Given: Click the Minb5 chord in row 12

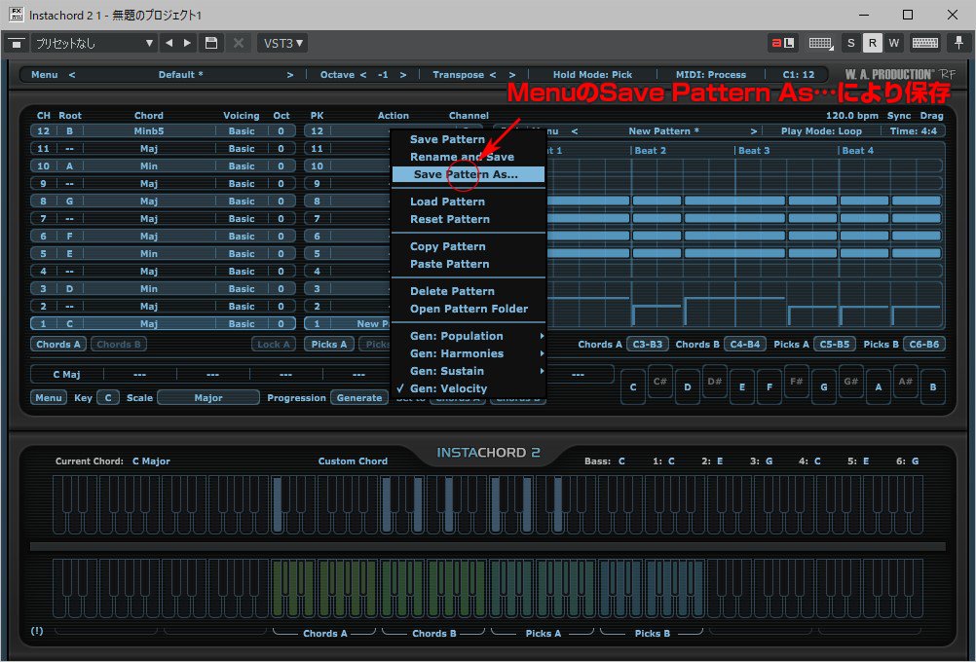Looking at the screenshot, I should click(149, 131).
